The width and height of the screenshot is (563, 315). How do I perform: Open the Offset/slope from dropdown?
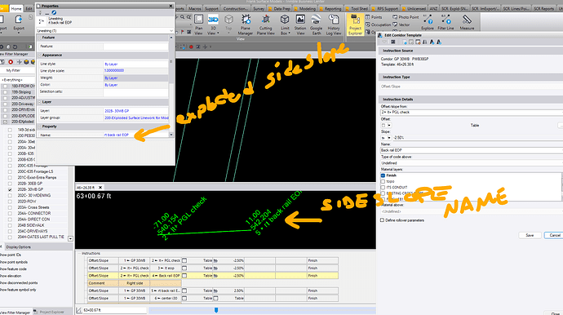(x=472, y=112)
